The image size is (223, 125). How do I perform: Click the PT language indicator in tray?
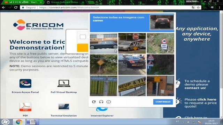pos(177,122)
